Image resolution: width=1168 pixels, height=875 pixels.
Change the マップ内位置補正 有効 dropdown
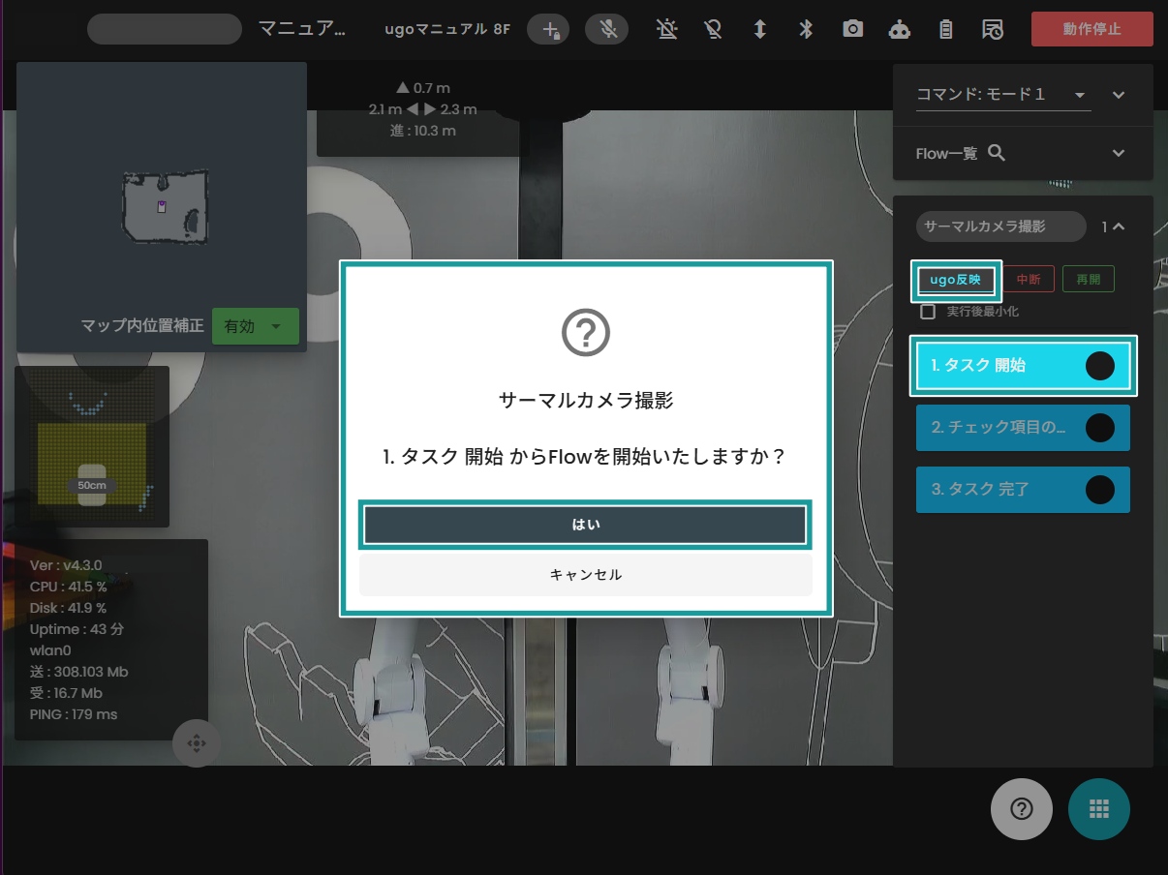click(255, 326)
